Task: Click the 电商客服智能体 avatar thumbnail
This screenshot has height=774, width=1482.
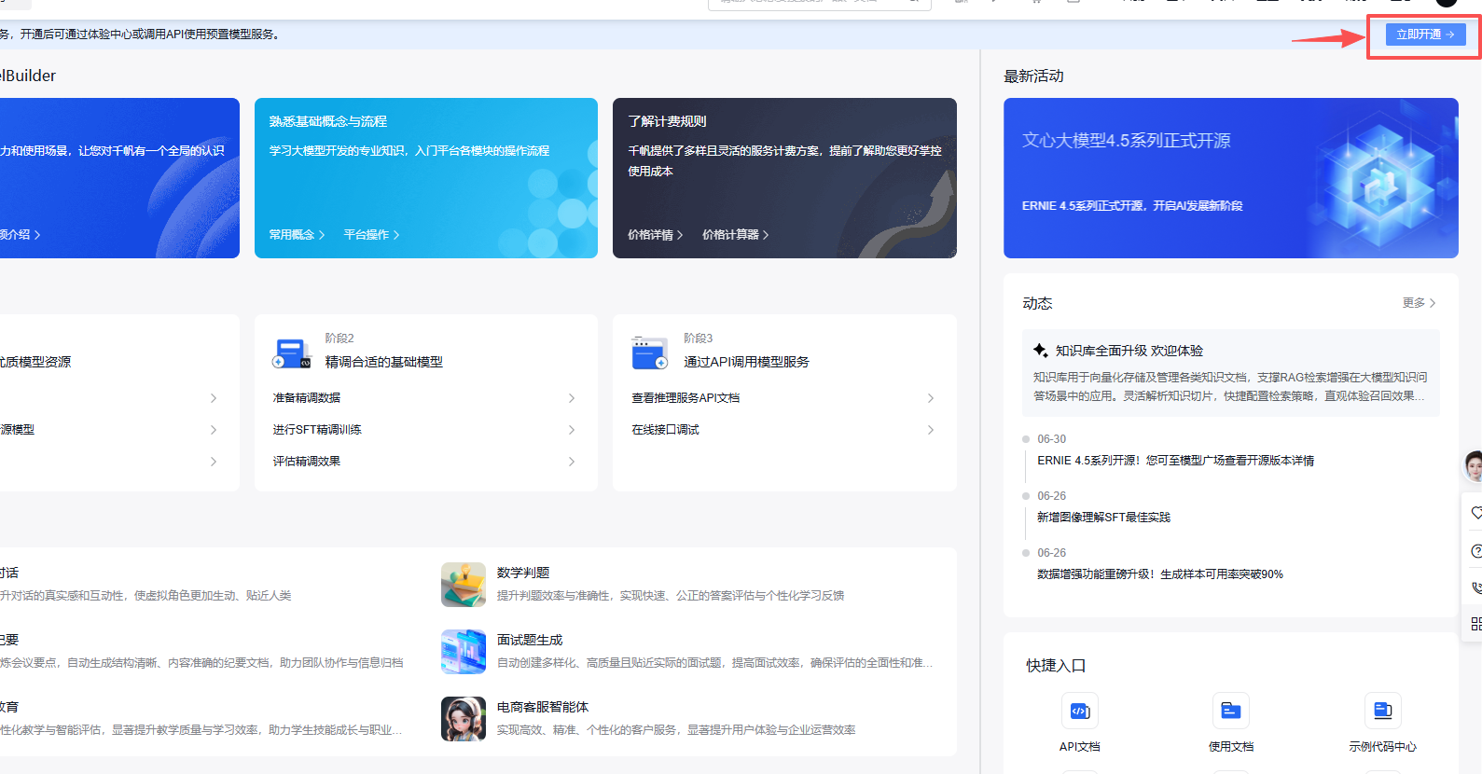Action: pos(464,719)
